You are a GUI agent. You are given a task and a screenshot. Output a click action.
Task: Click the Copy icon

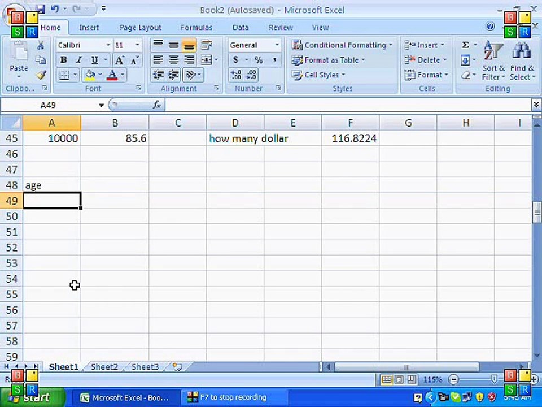(41, 60)
